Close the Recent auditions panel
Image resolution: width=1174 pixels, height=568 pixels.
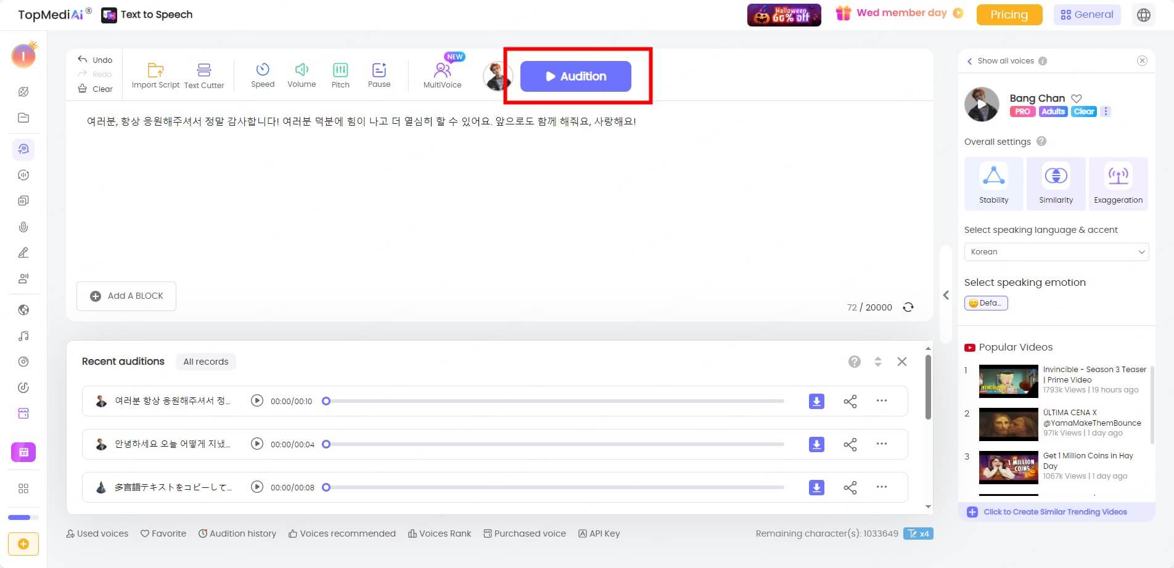click(902, 362)
